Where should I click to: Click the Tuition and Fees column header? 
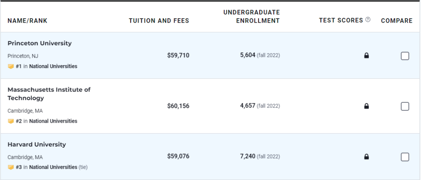click(x=159, y=21)
